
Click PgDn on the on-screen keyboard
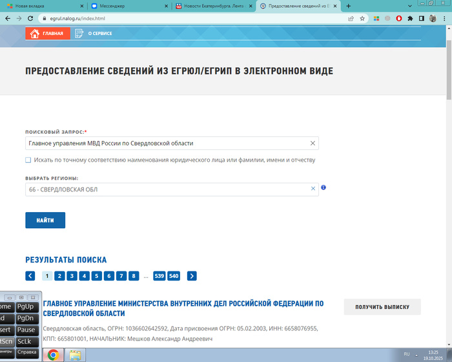pyautogui.click(x=27, y=319)
